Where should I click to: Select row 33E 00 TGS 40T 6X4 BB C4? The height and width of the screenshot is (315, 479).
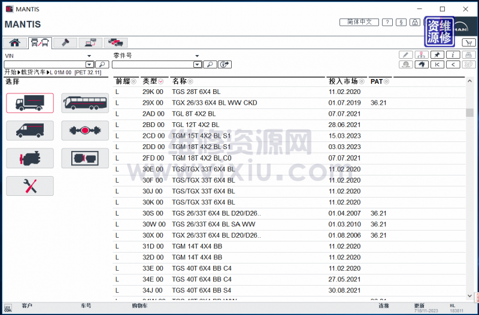pyautogui.click(x=289, y=268)
